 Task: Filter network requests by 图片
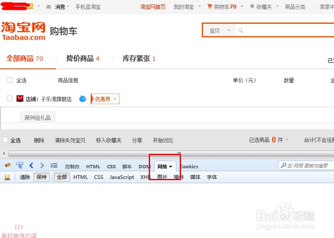(162, 177)
